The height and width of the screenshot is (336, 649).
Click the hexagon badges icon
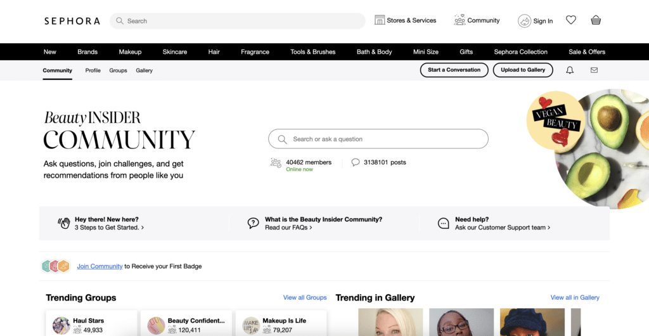(x=56, y=266)
